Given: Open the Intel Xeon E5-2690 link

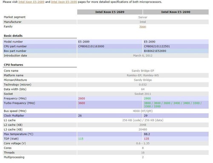Looking at the screenshot, I should 64,2.
